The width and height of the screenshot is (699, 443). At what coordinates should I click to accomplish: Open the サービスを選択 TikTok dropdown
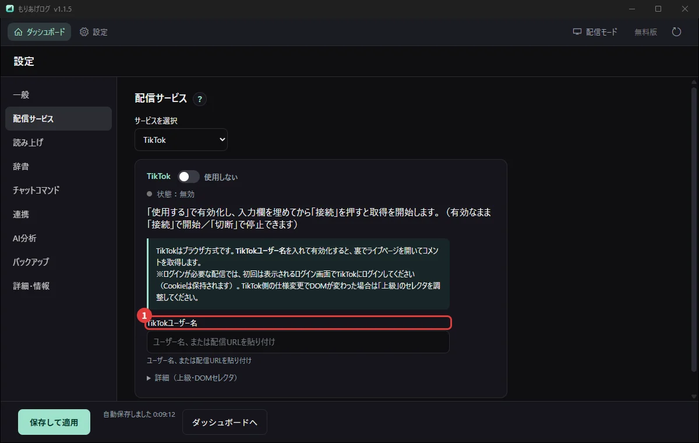click(181, 140)
